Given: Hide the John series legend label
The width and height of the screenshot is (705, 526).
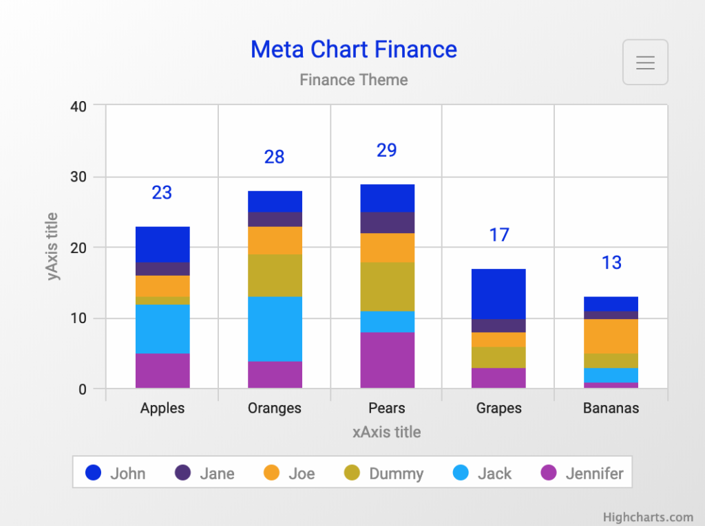Looking at the screenshot, I should click(x=127, y=474).
